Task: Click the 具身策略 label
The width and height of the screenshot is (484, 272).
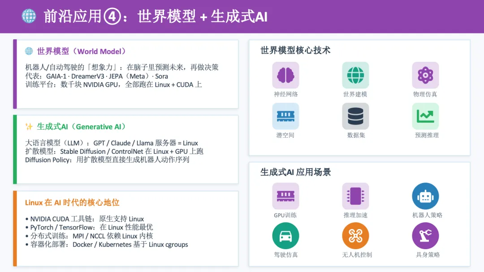Action: 428,255
